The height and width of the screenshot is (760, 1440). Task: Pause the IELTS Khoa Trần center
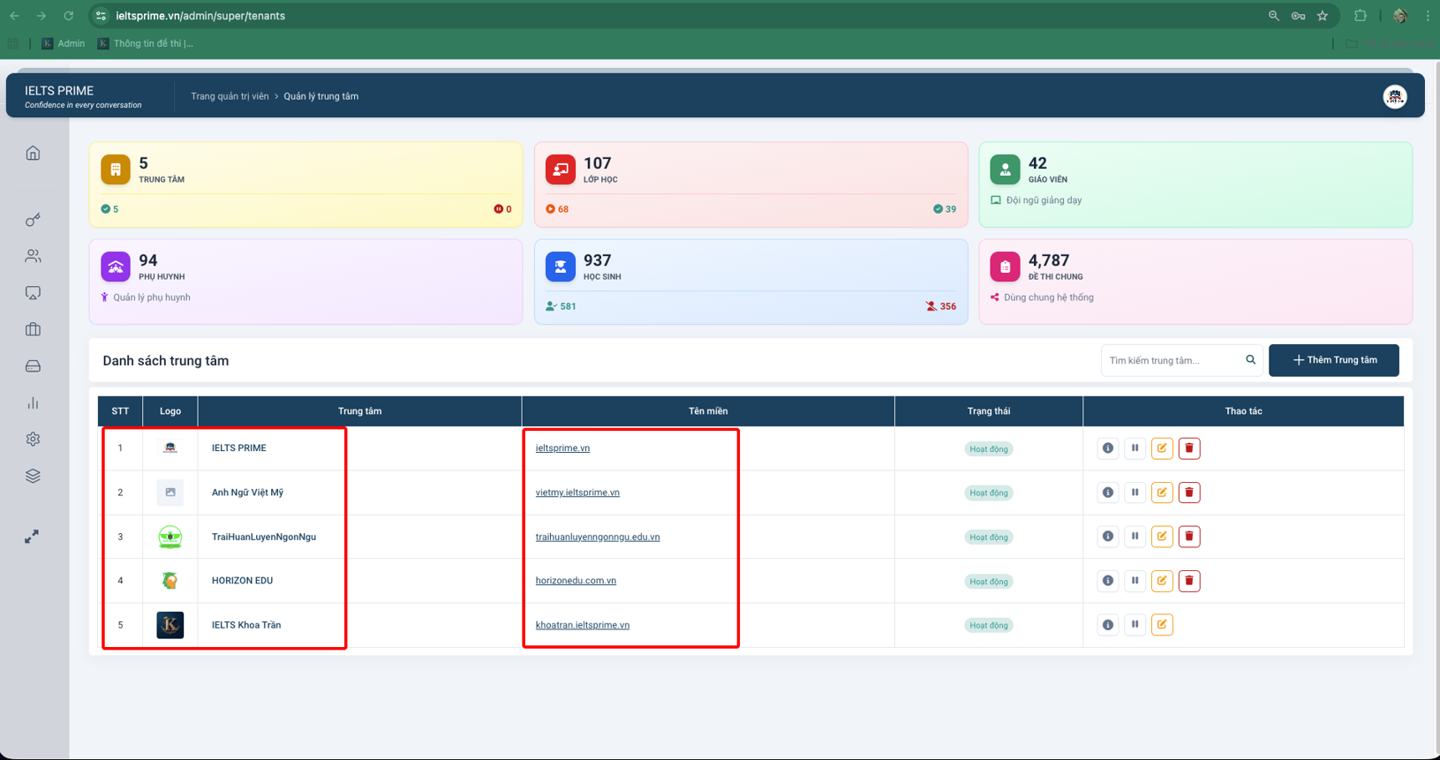1135,625
